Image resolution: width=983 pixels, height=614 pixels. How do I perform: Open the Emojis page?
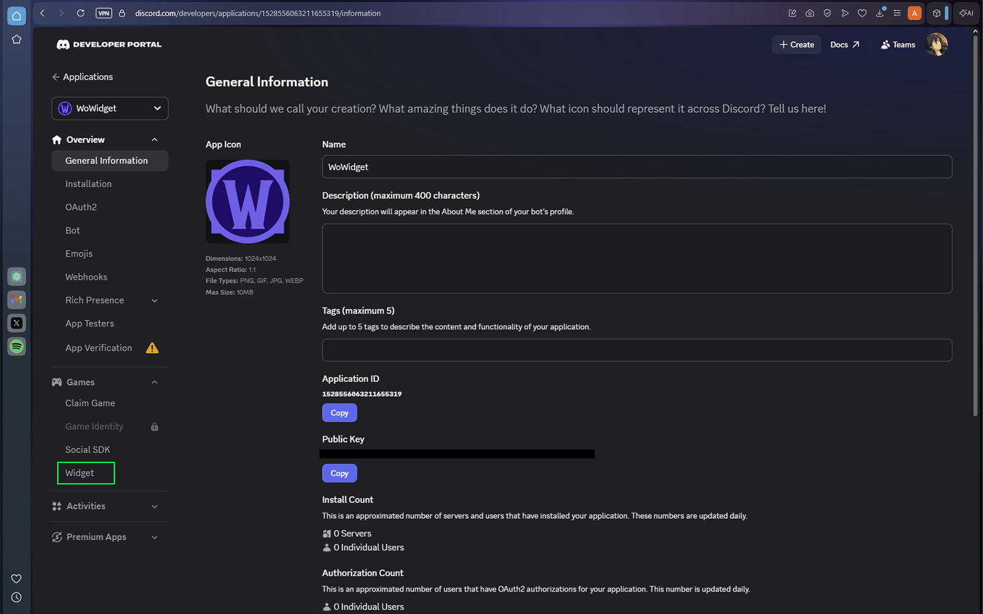(79, 254)
